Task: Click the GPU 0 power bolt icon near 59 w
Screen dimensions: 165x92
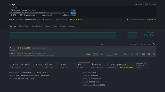Action: [123, 54]
